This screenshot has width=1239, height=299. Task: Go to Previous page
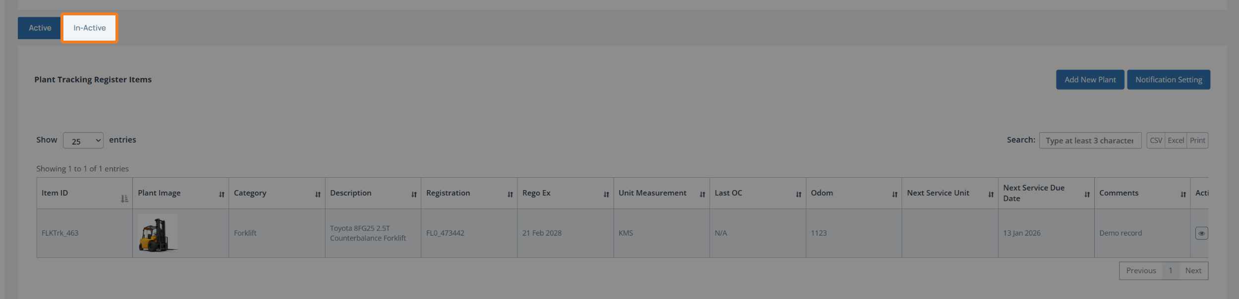[1140, 271]
